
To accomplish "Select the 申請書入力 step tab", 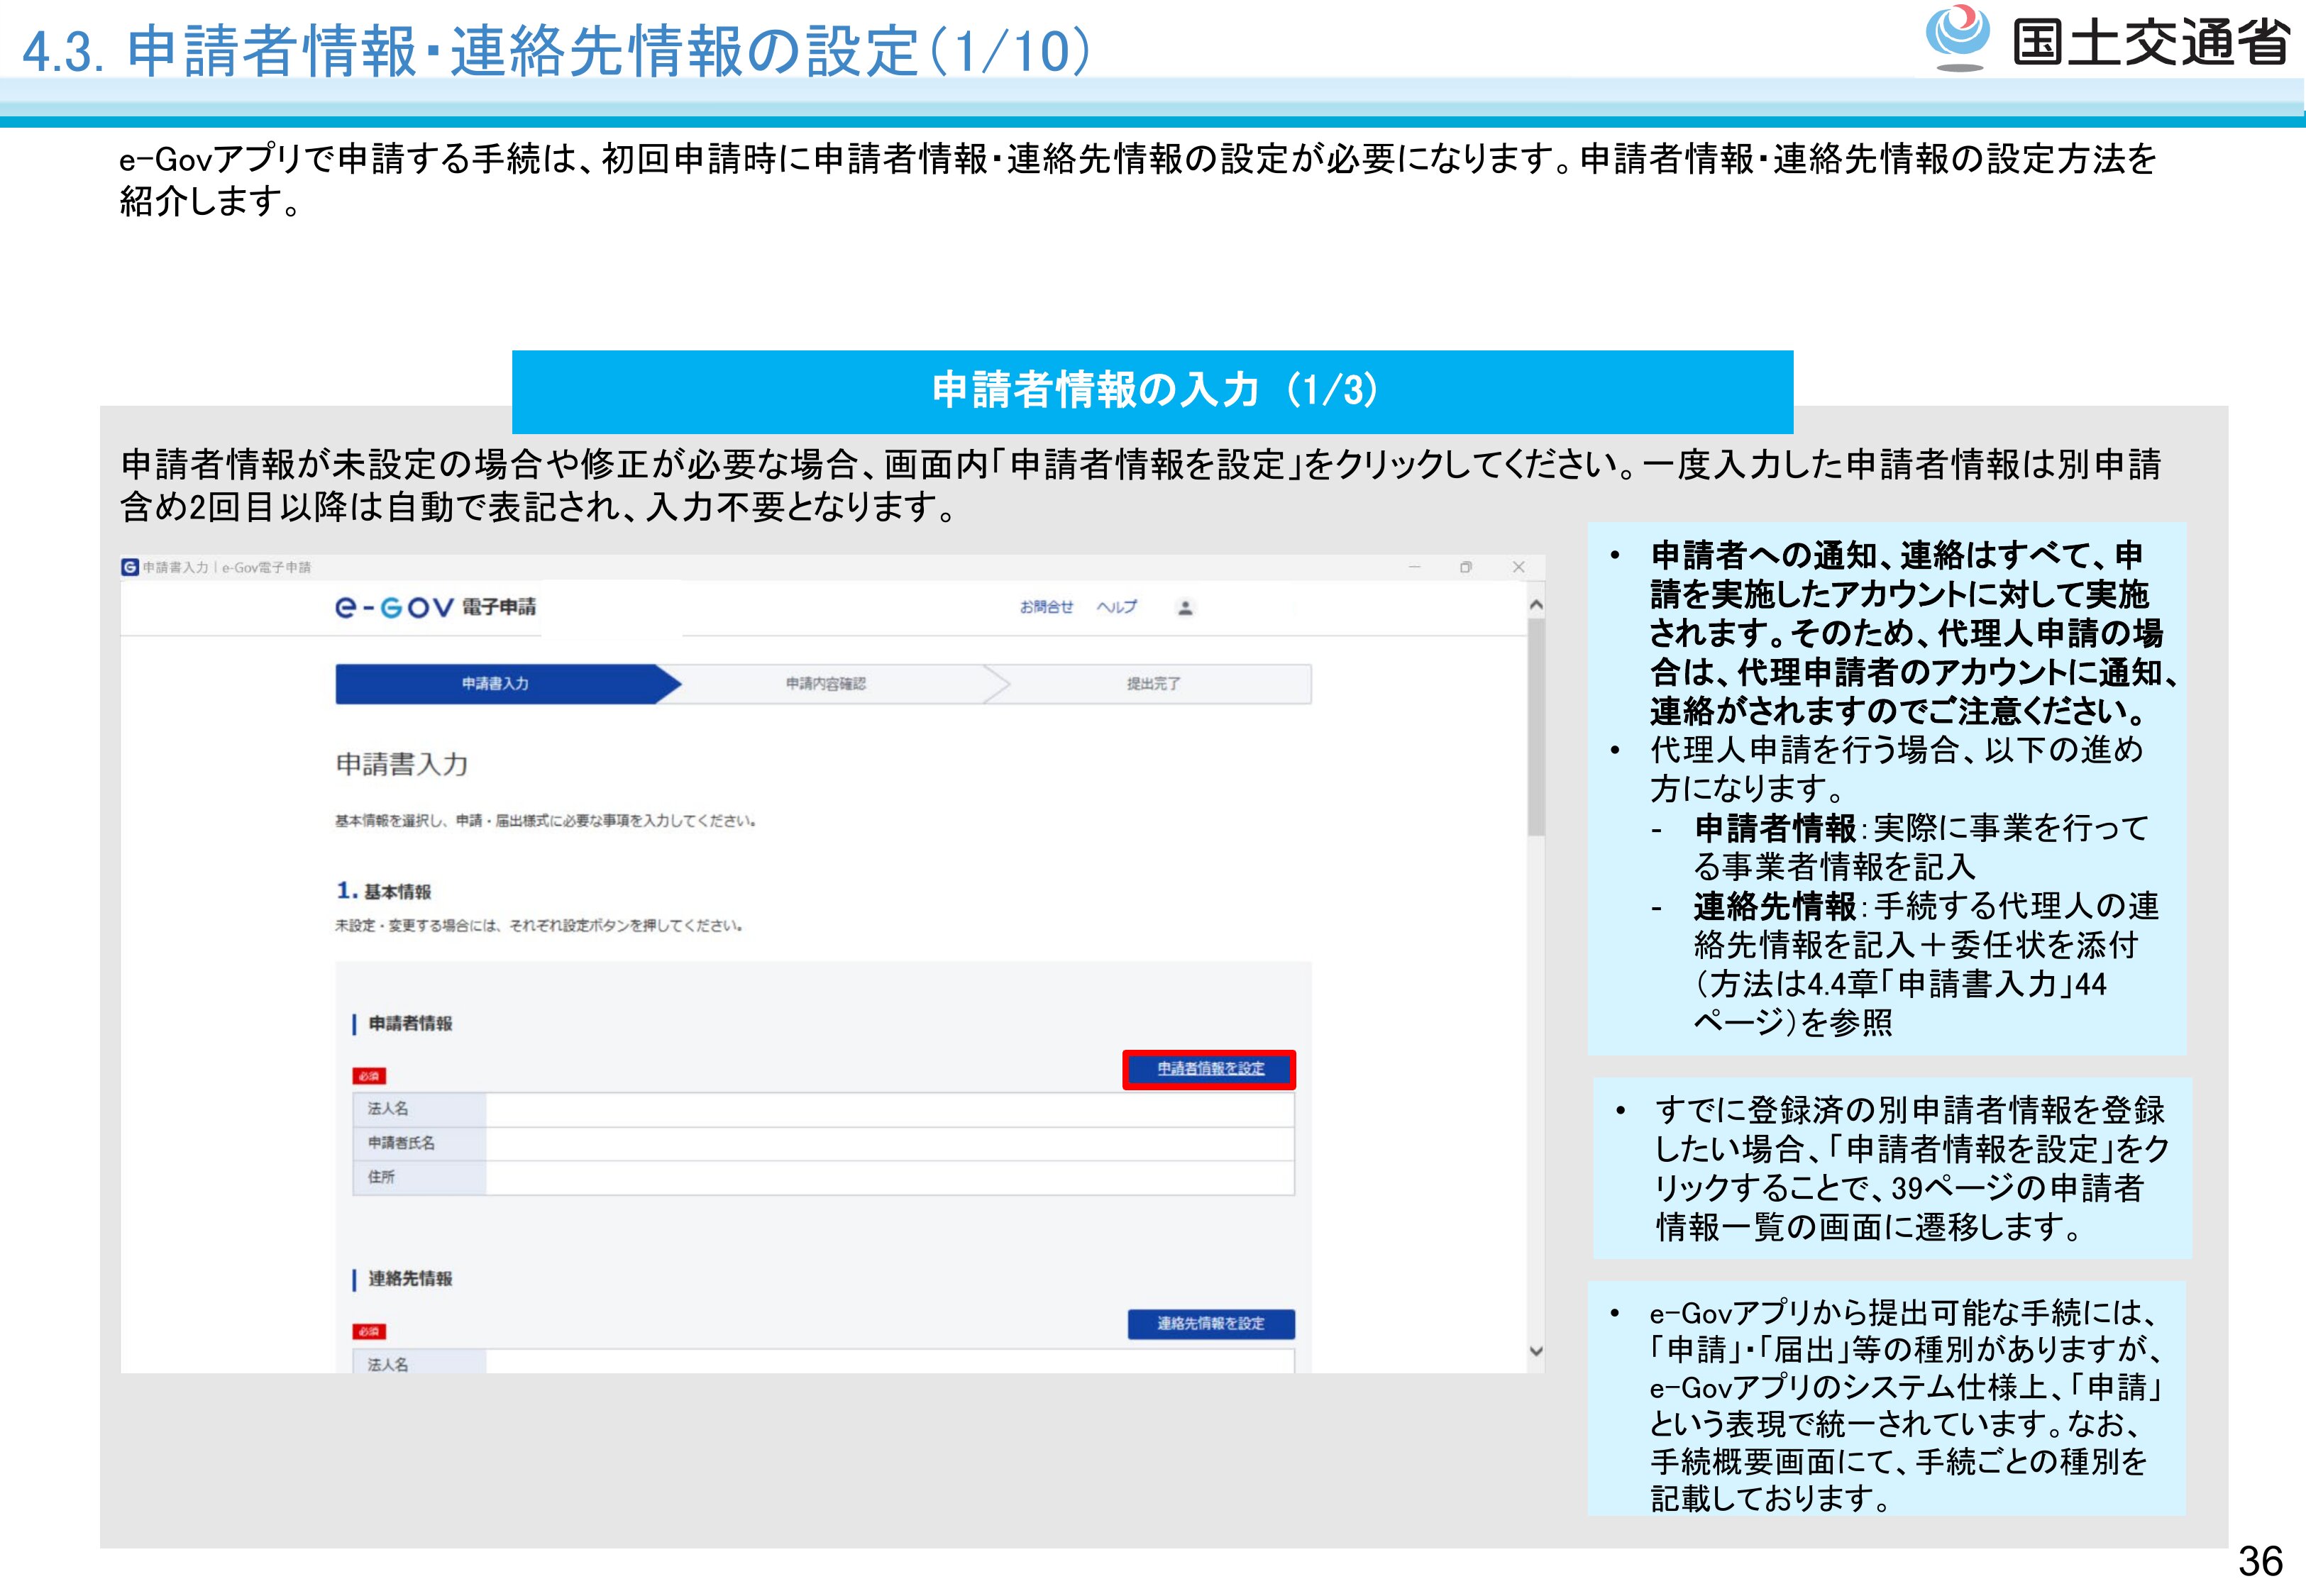I will click(x=496, y=684).
